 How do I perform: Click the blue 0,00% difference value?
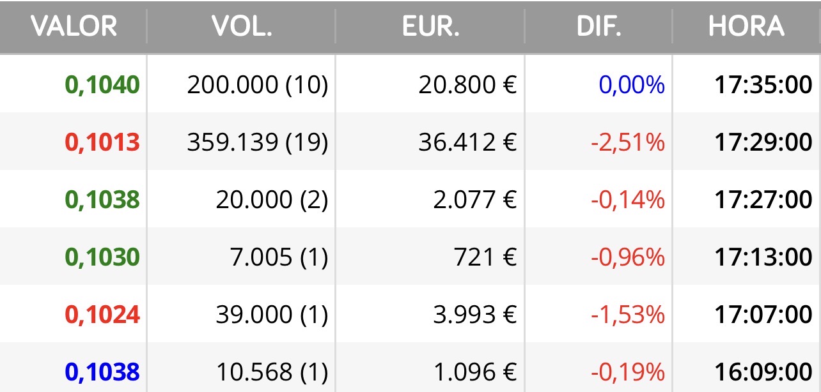[x=632, y=85]
